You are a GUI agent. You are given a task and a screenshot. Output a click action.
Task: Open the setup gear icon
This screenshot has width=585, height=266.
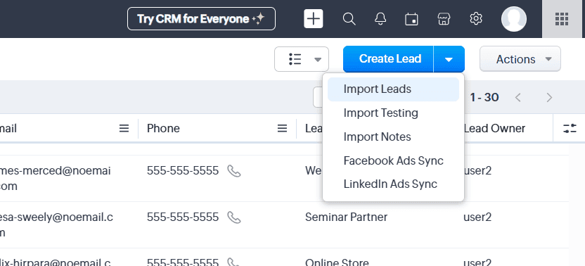(476, 19)
